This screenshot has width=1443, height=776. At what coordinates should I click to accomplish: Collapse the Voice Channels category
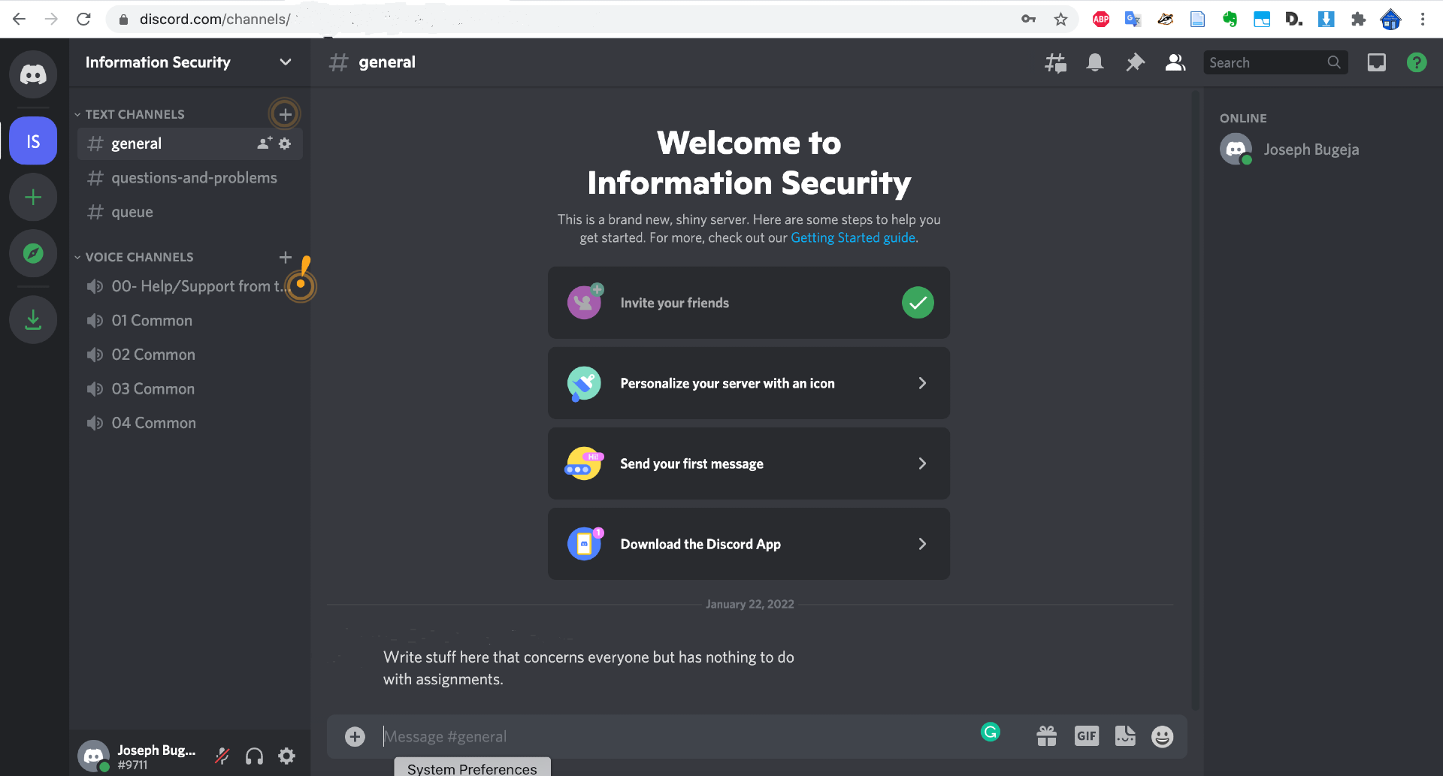[138, 257]
